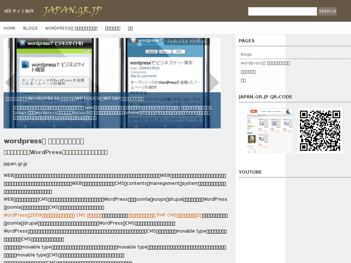Click the JAPAN.GR.JP site logo
351x263 pixels.
pos(72,11)
